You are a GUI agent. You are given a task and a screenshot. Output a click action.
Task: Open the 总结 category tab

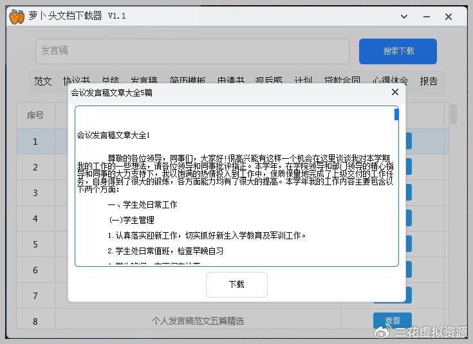click(x=110, y=81)
